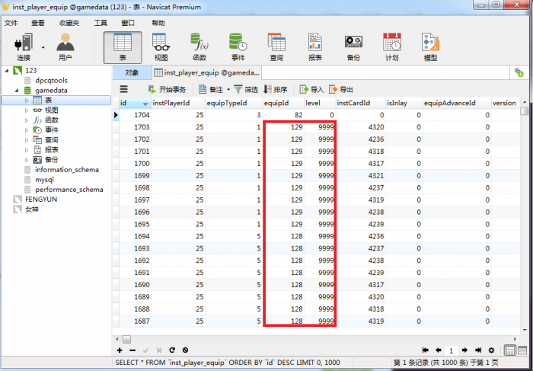Open the Sort (排序) tool
The image size is (533, 371).
(x=276, y=89)
